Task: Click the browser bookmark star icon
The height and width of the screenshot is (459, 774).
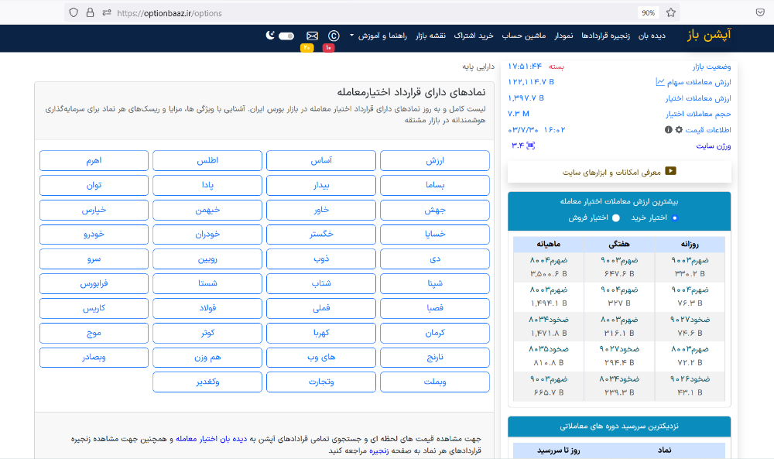Action: 671,13
